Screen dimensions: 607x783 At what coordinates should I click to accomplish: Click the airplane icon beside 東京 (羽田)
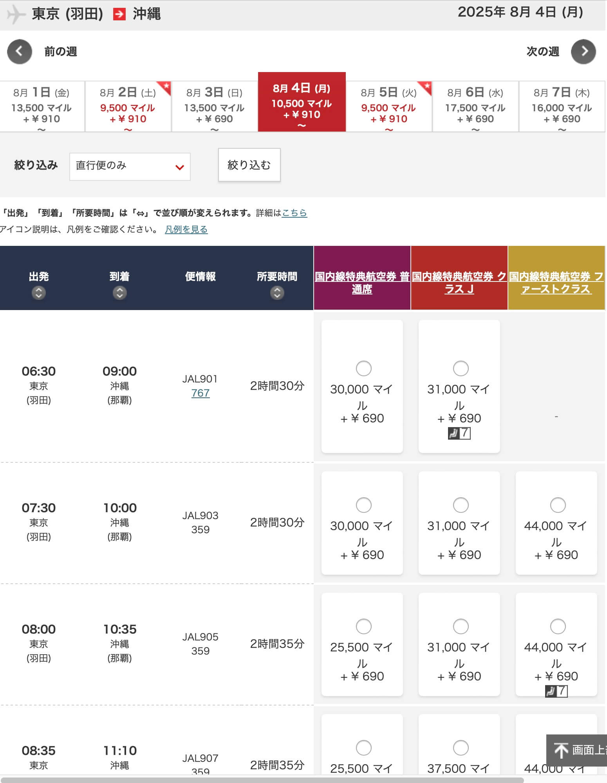coord(16,14)
